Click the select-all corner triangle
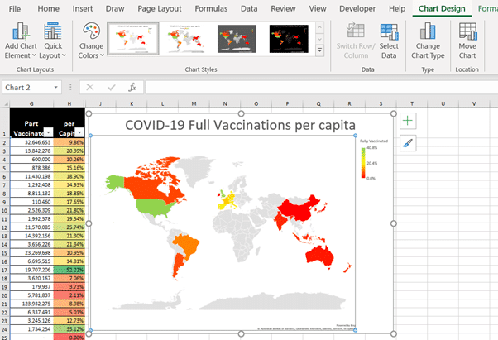Viewport: 498px width, 340px height. coord(5,103)
